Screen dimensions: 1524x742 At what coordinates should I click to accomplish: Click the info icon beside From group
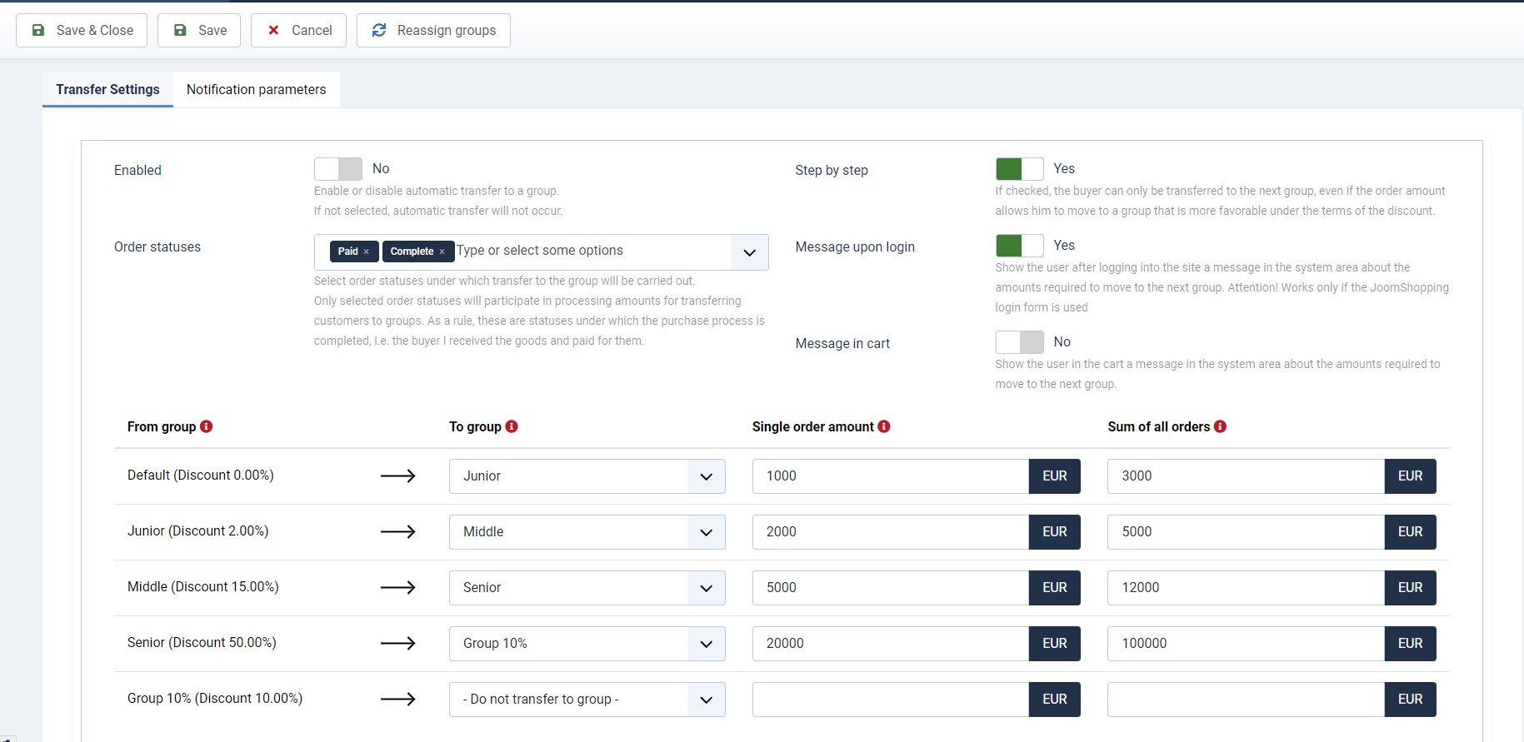tap(207, 426)
